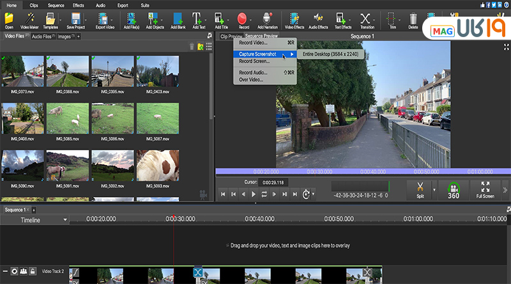Switch to the Audio Files tab
Screen dimensions: 511x284
tap(42, 37)
